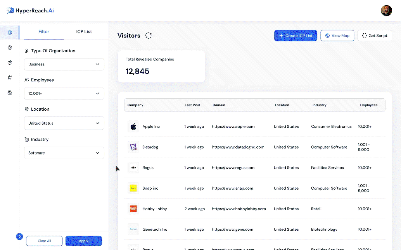Screen dimensions: 401x250
Task: Expand the Location dropdown
Action: pyautogui.click(x=64, y=123)
